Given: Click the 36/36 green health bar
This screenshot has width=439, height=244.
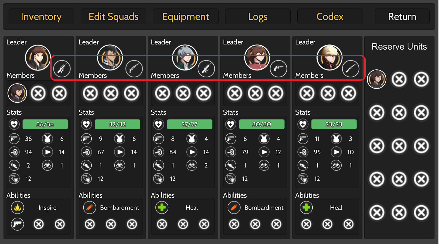Looking at the screenshot, I should coord(45,124).
